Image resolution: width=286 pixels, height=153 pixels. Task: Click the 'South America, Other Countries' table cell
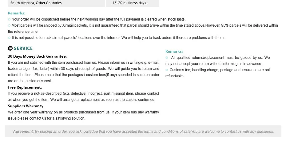57,3
